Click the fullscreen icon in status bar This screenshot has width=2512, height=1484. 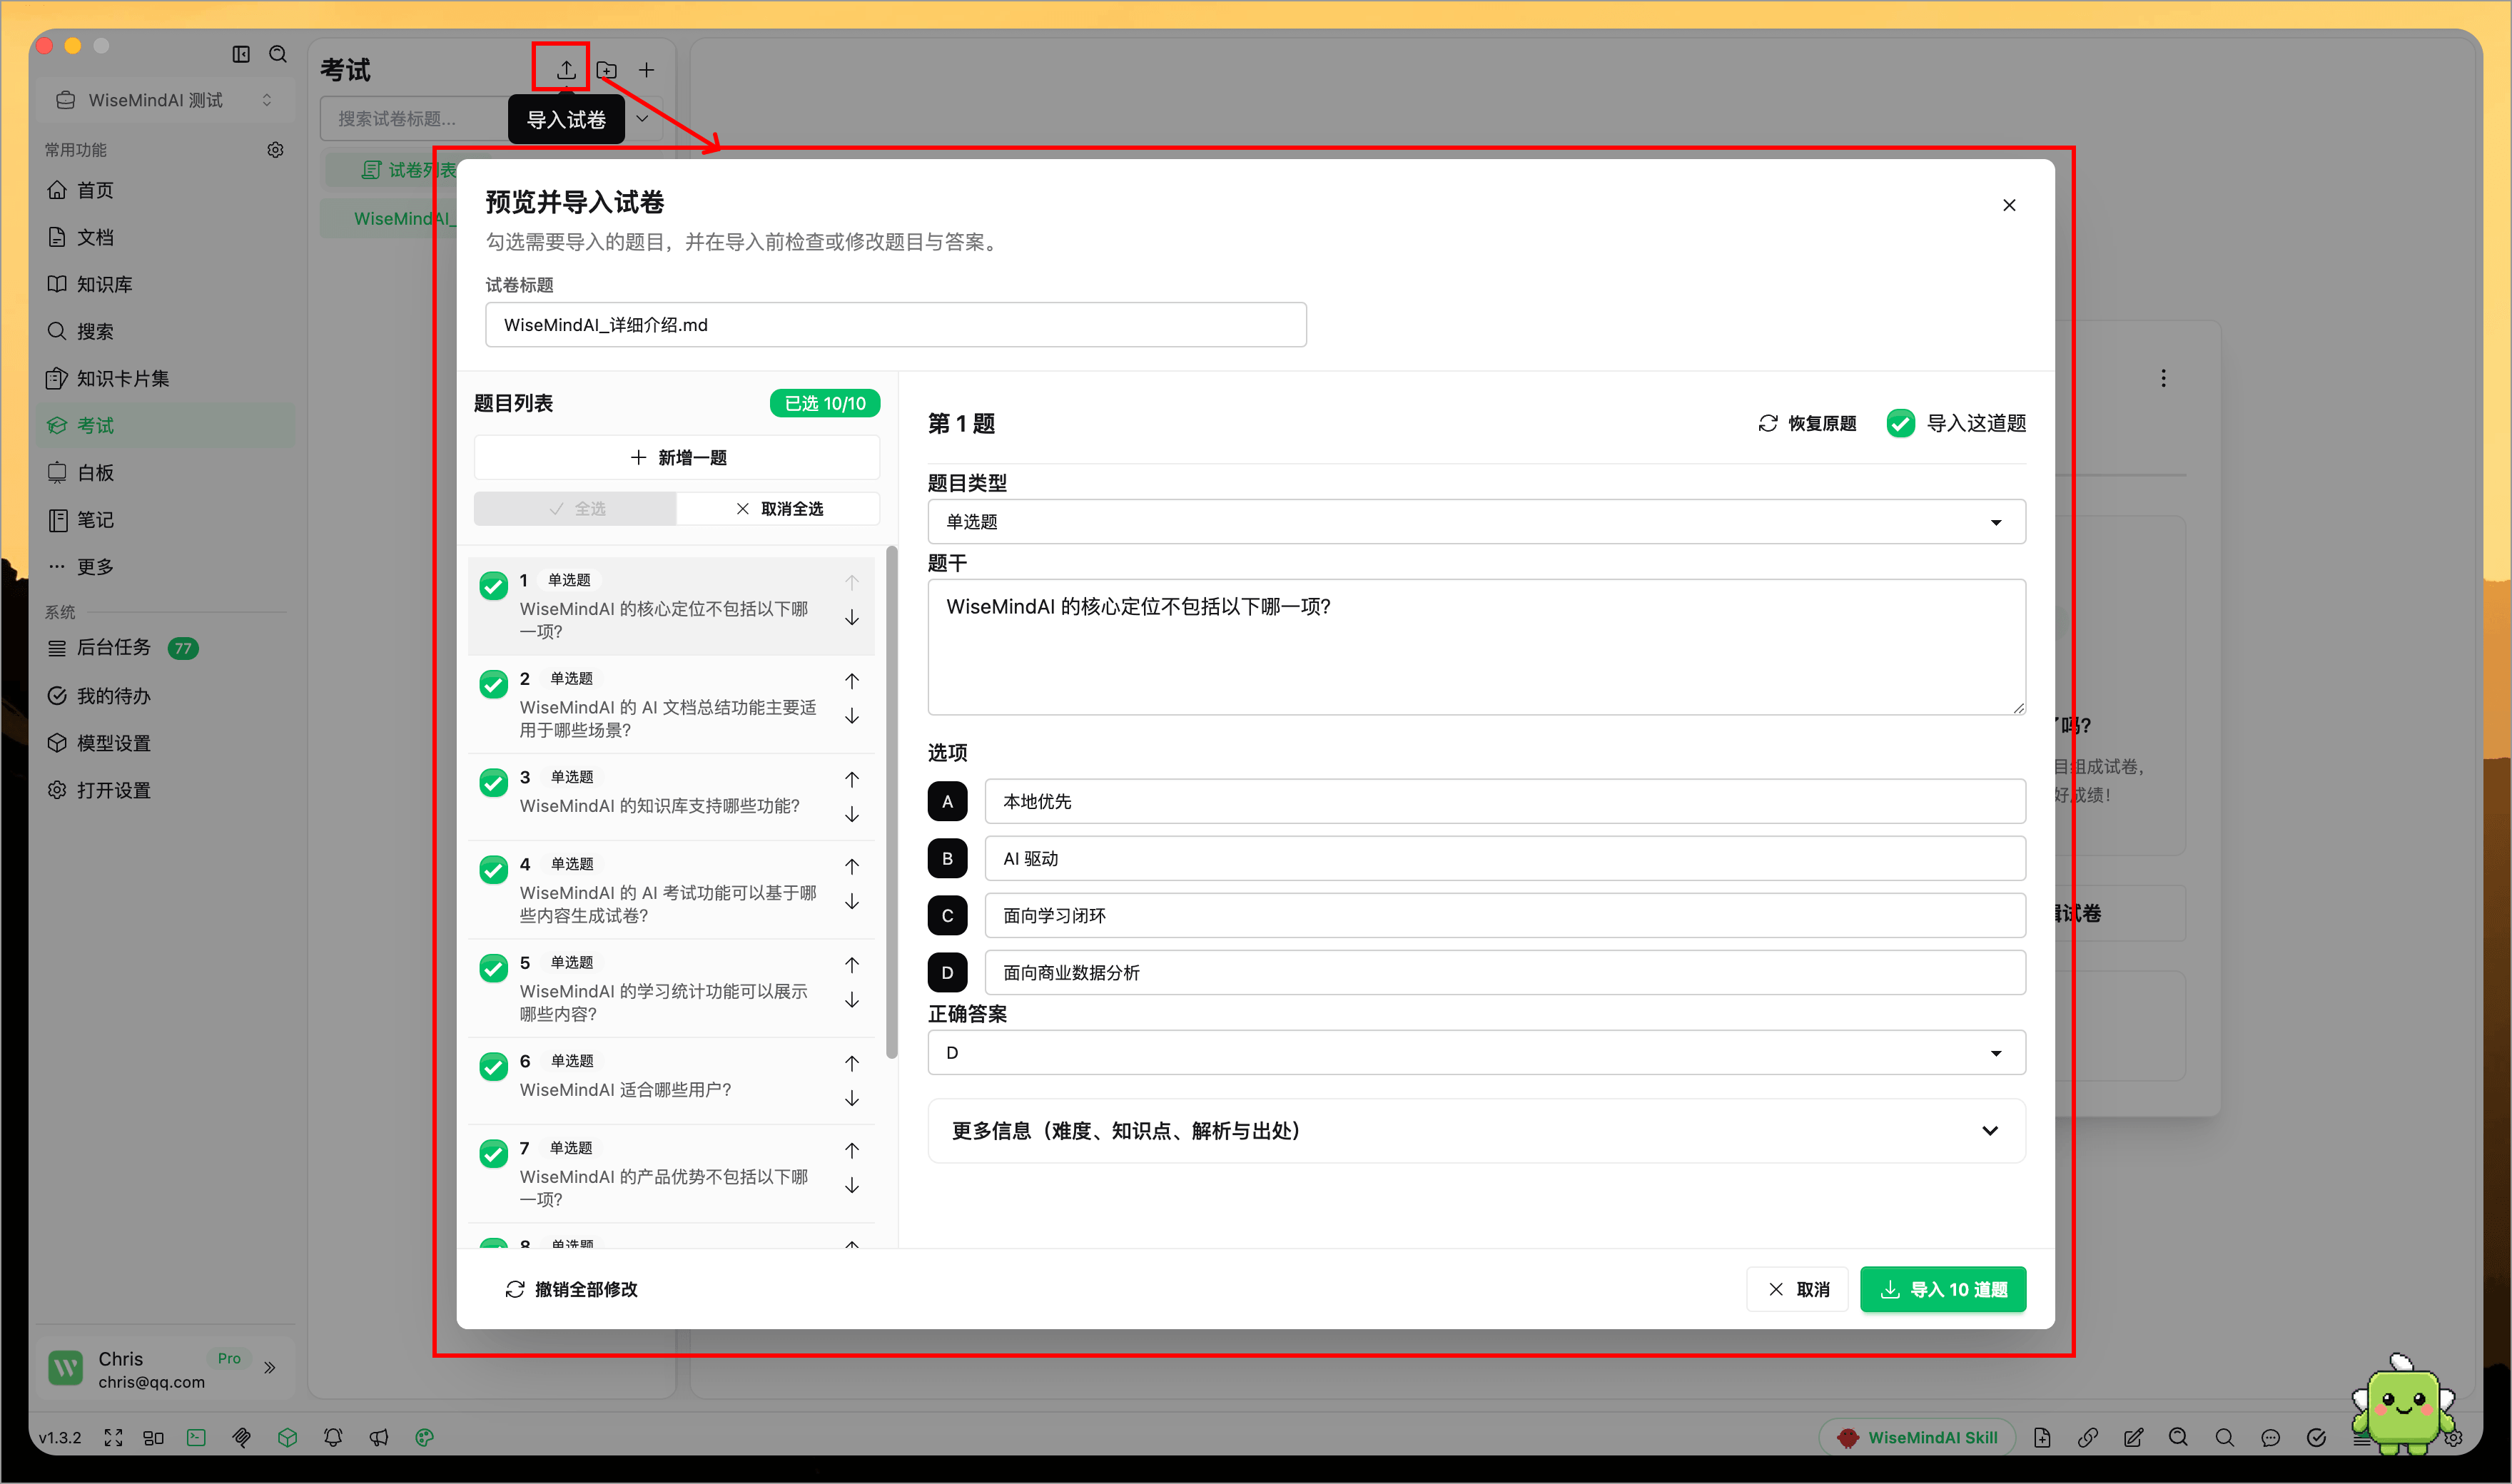pos(113,1437)
